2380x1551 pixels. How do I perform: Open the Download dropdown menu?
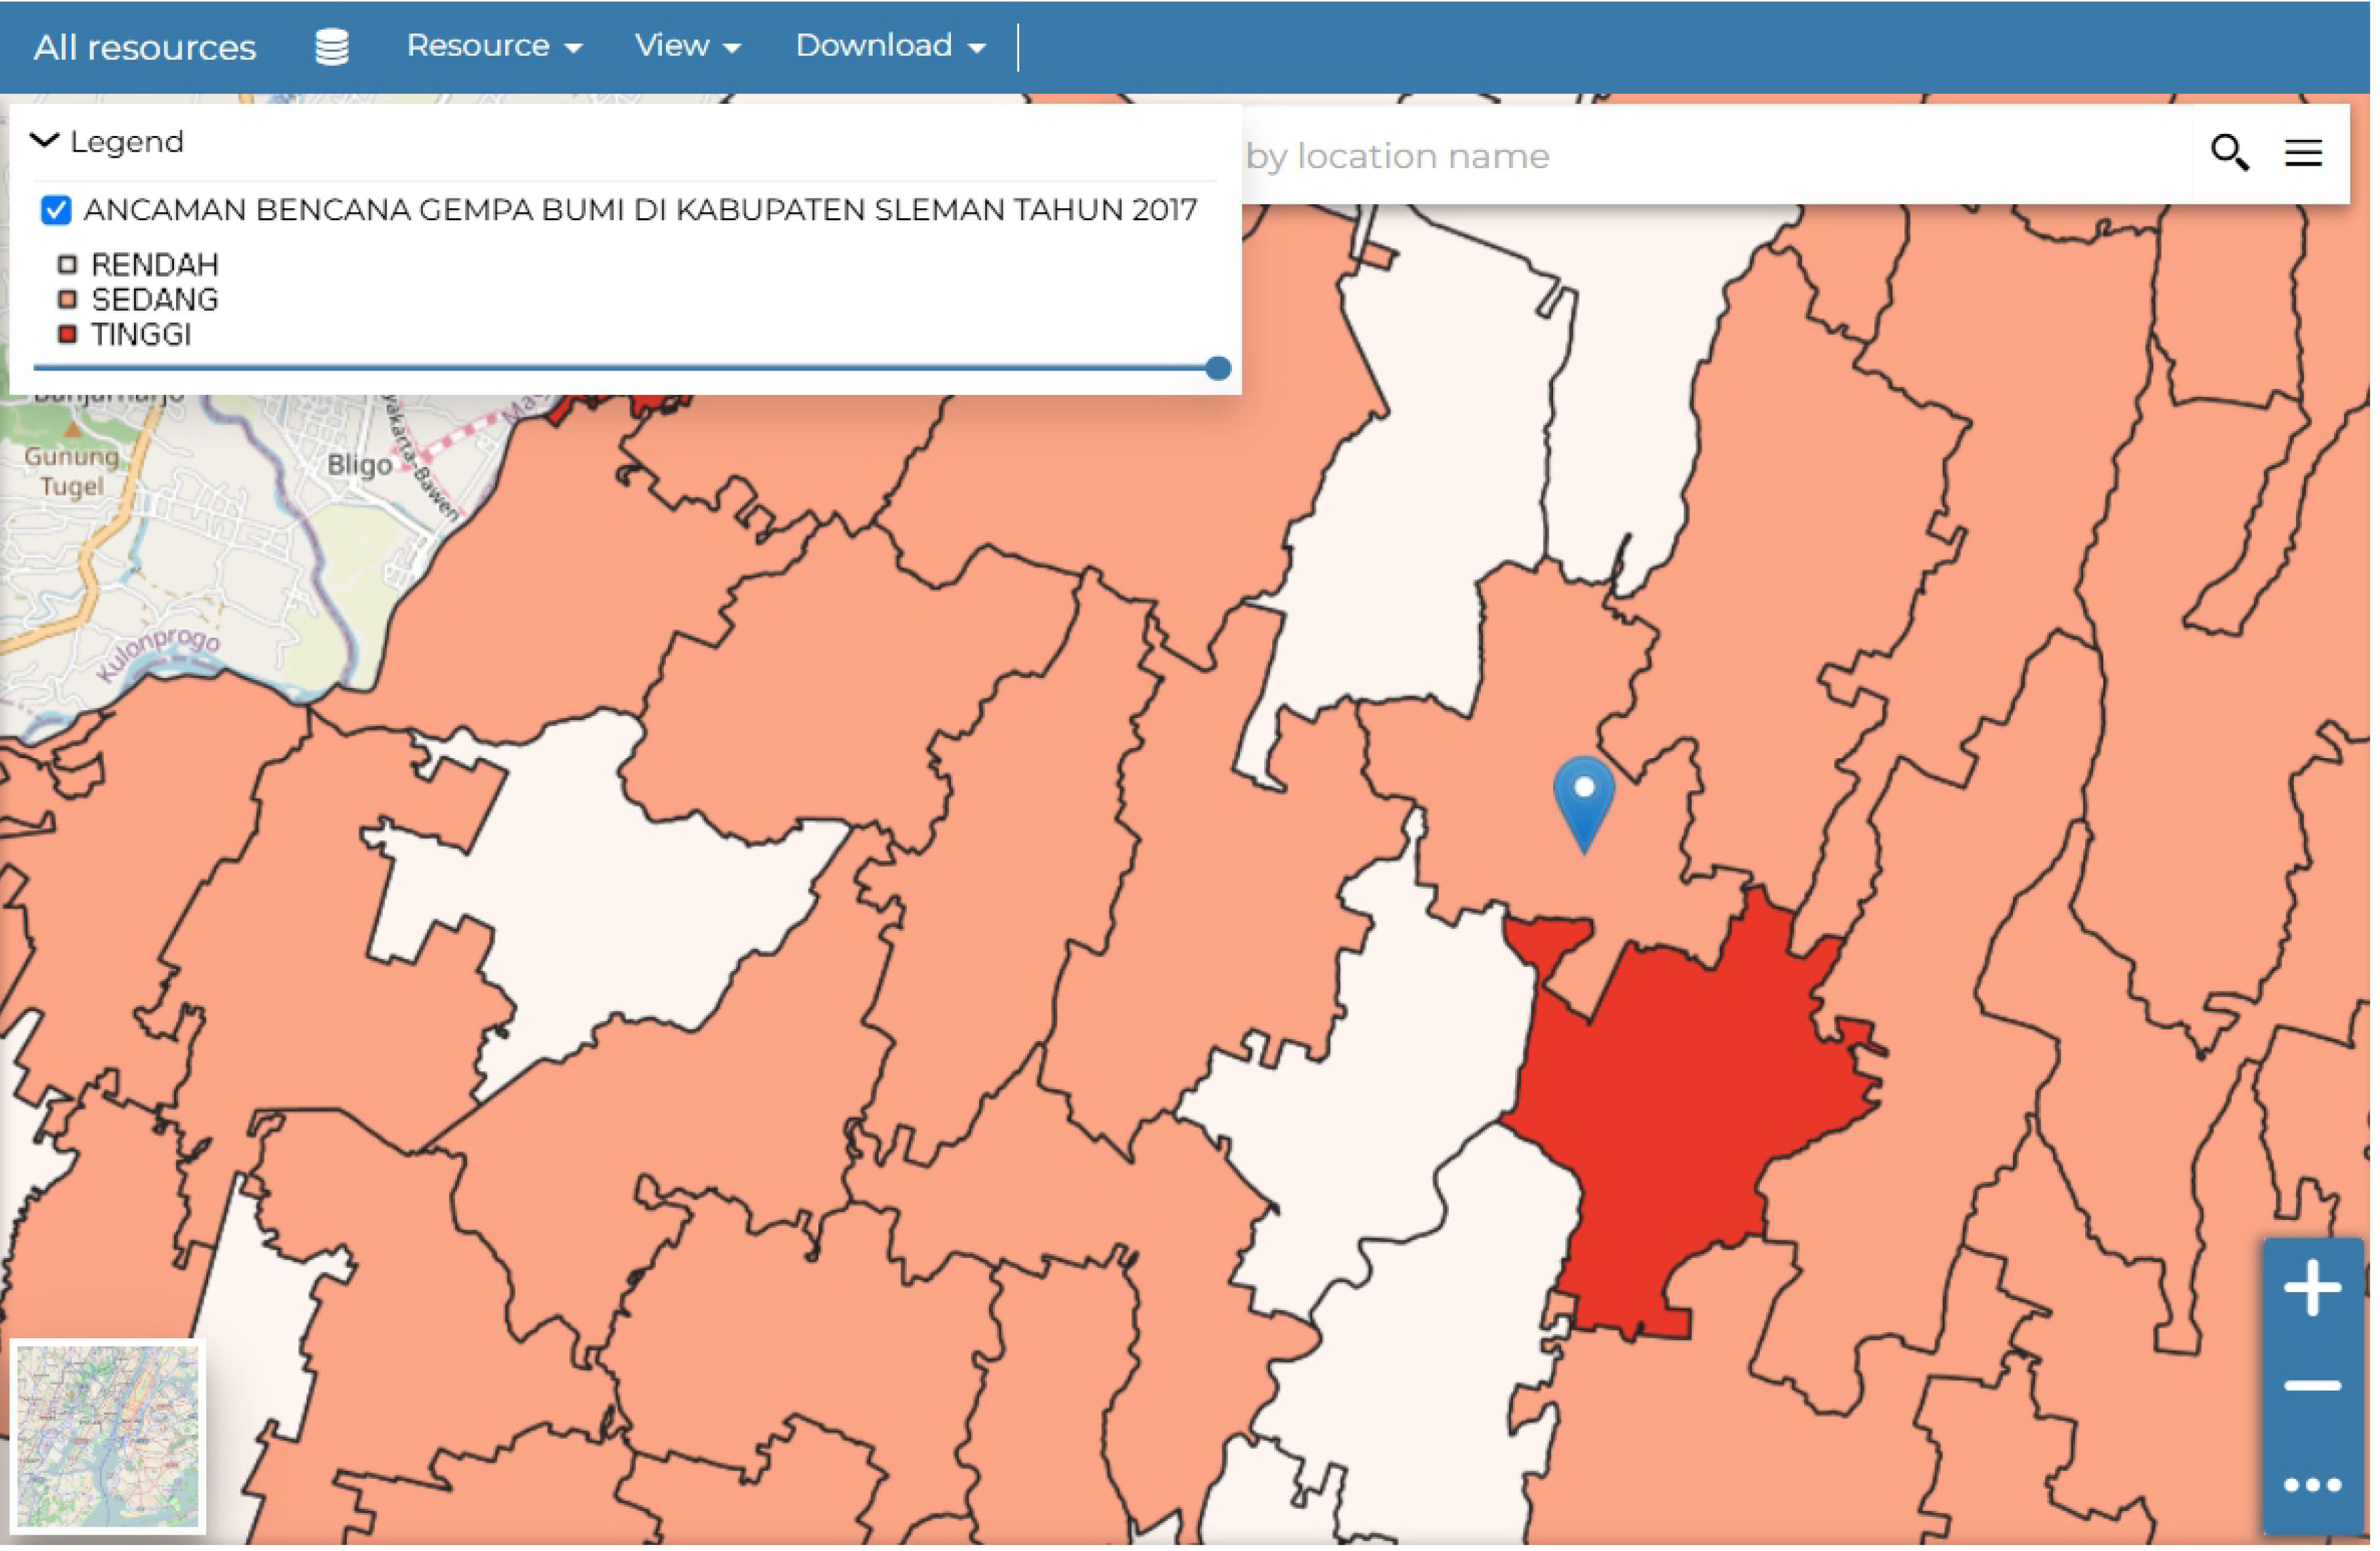coord(891,46)
